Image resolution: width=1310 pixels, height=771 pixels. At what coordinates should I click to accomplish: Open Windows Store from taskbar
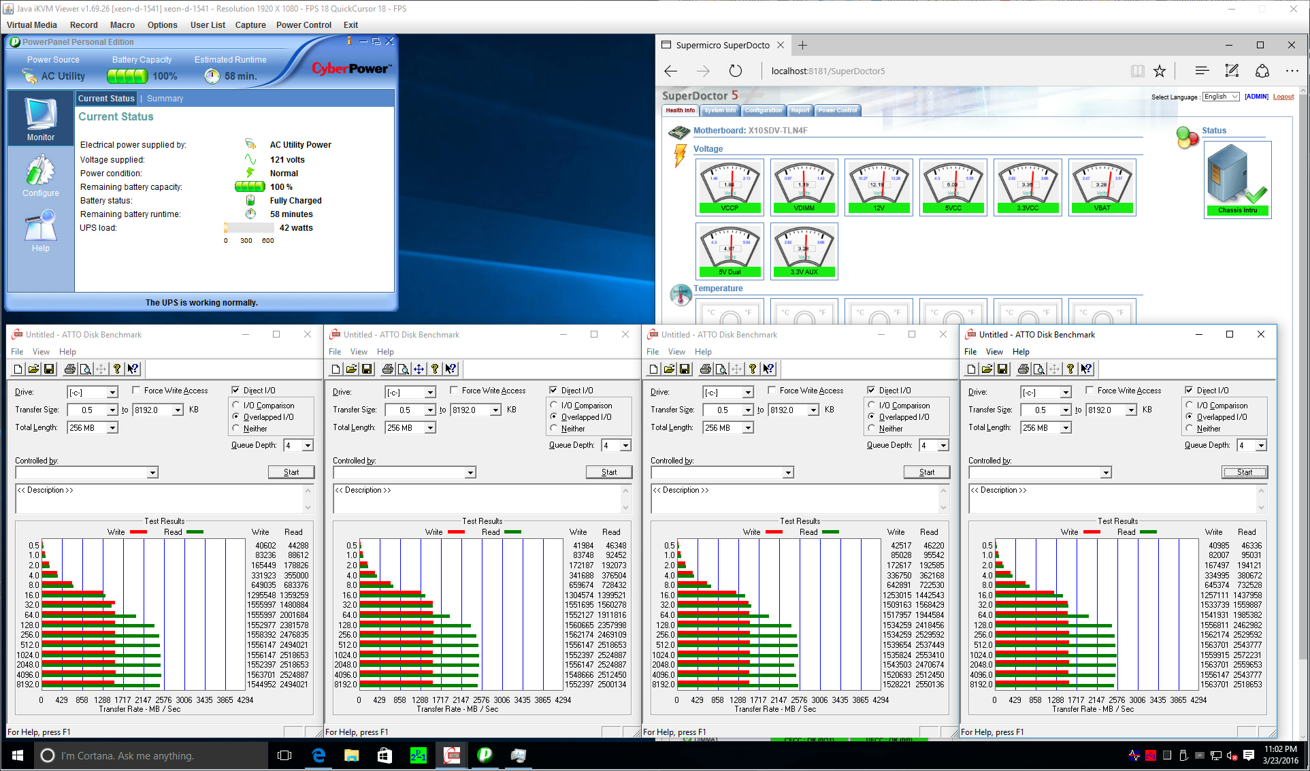point(384,755)
